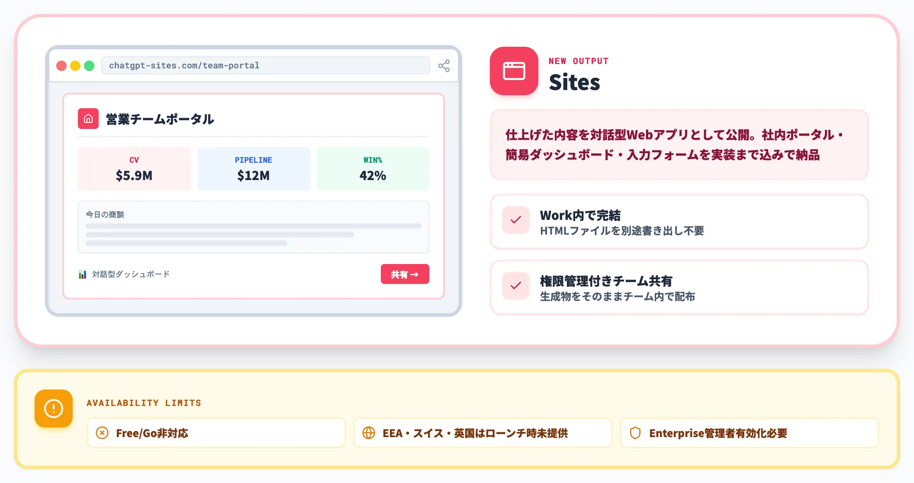Click the yellow minimize dot of the browser mockup
This screenshot has width=914, height=483.
pyautogui.click(x=75, y=66)
